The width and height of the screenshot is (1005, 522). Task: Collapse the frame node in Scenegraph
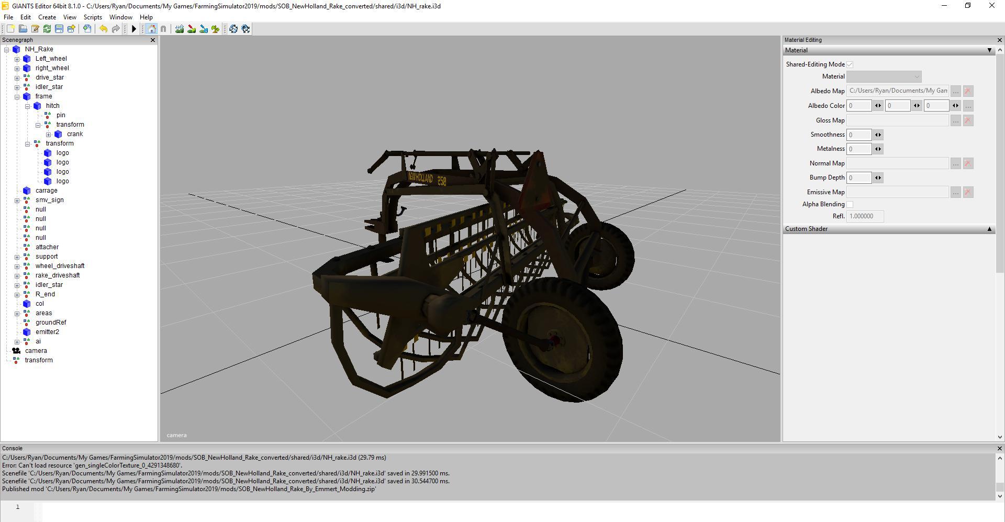click(17, 96)
